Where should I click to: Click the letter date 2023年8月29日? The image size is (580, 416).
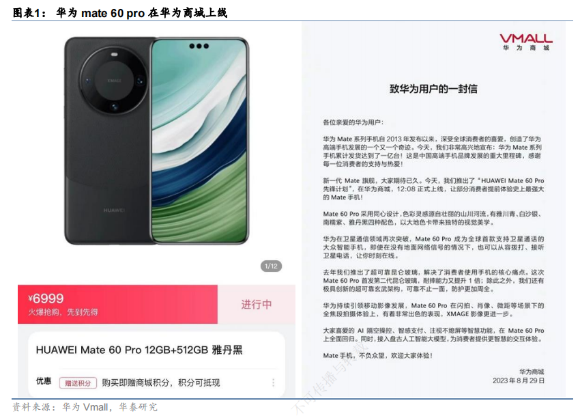tap(518, 380)
